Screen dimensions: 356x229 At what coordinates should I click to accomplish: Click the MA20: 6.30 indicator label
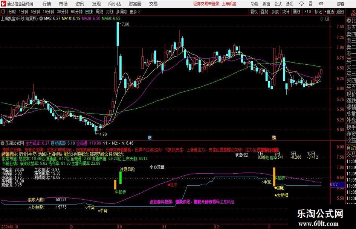click(x=91, y=18)
